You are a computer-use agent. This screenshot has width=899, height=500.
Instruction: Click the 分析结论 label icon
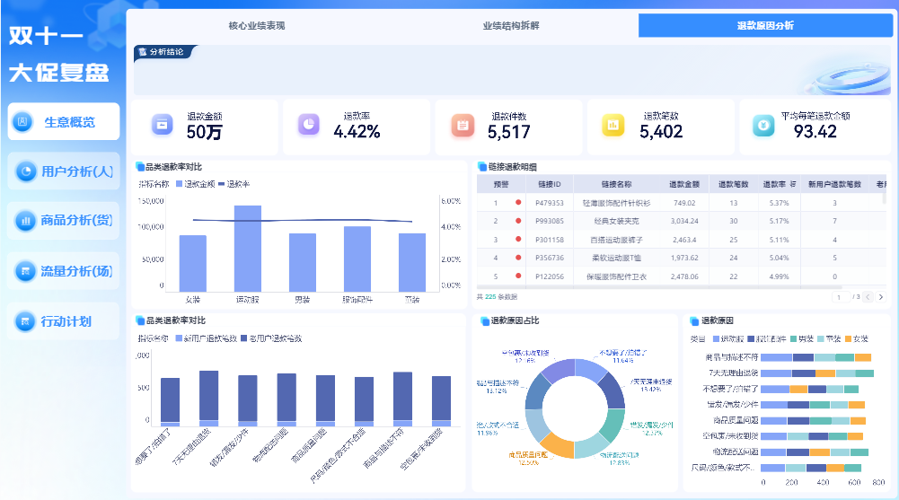click(x=143, y=51)
